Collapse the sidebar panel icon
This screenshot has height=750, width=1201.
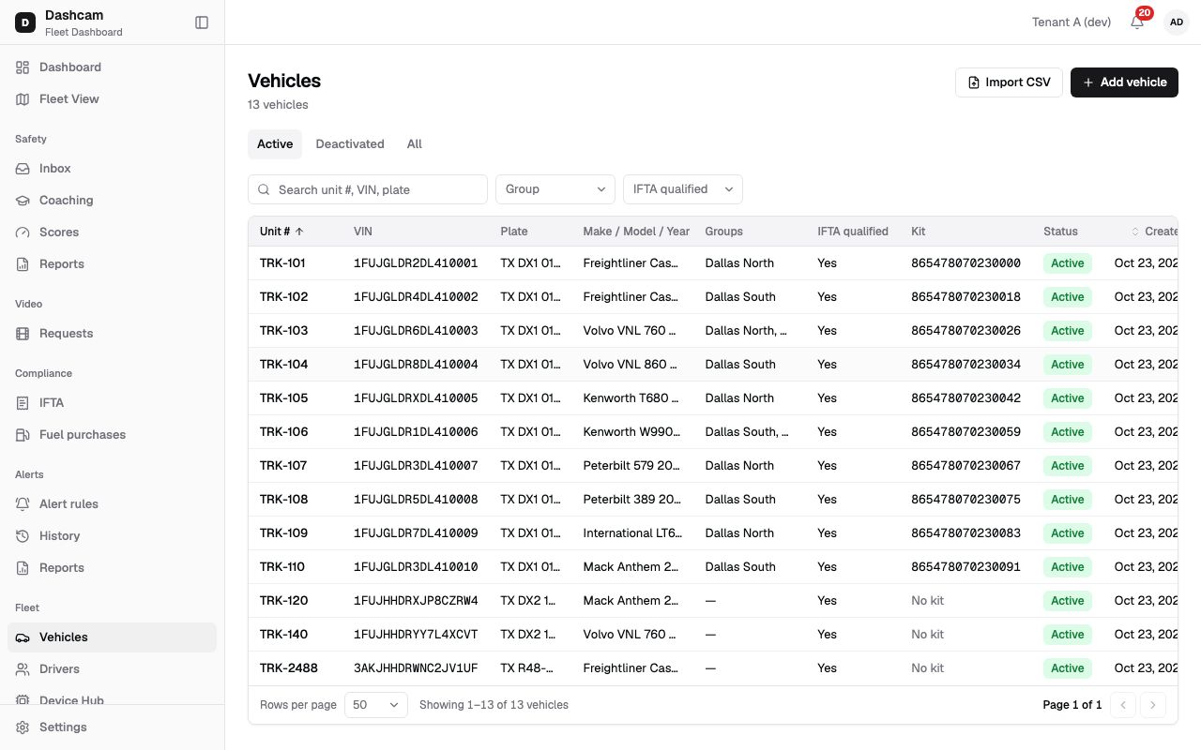tap(202, 22)
